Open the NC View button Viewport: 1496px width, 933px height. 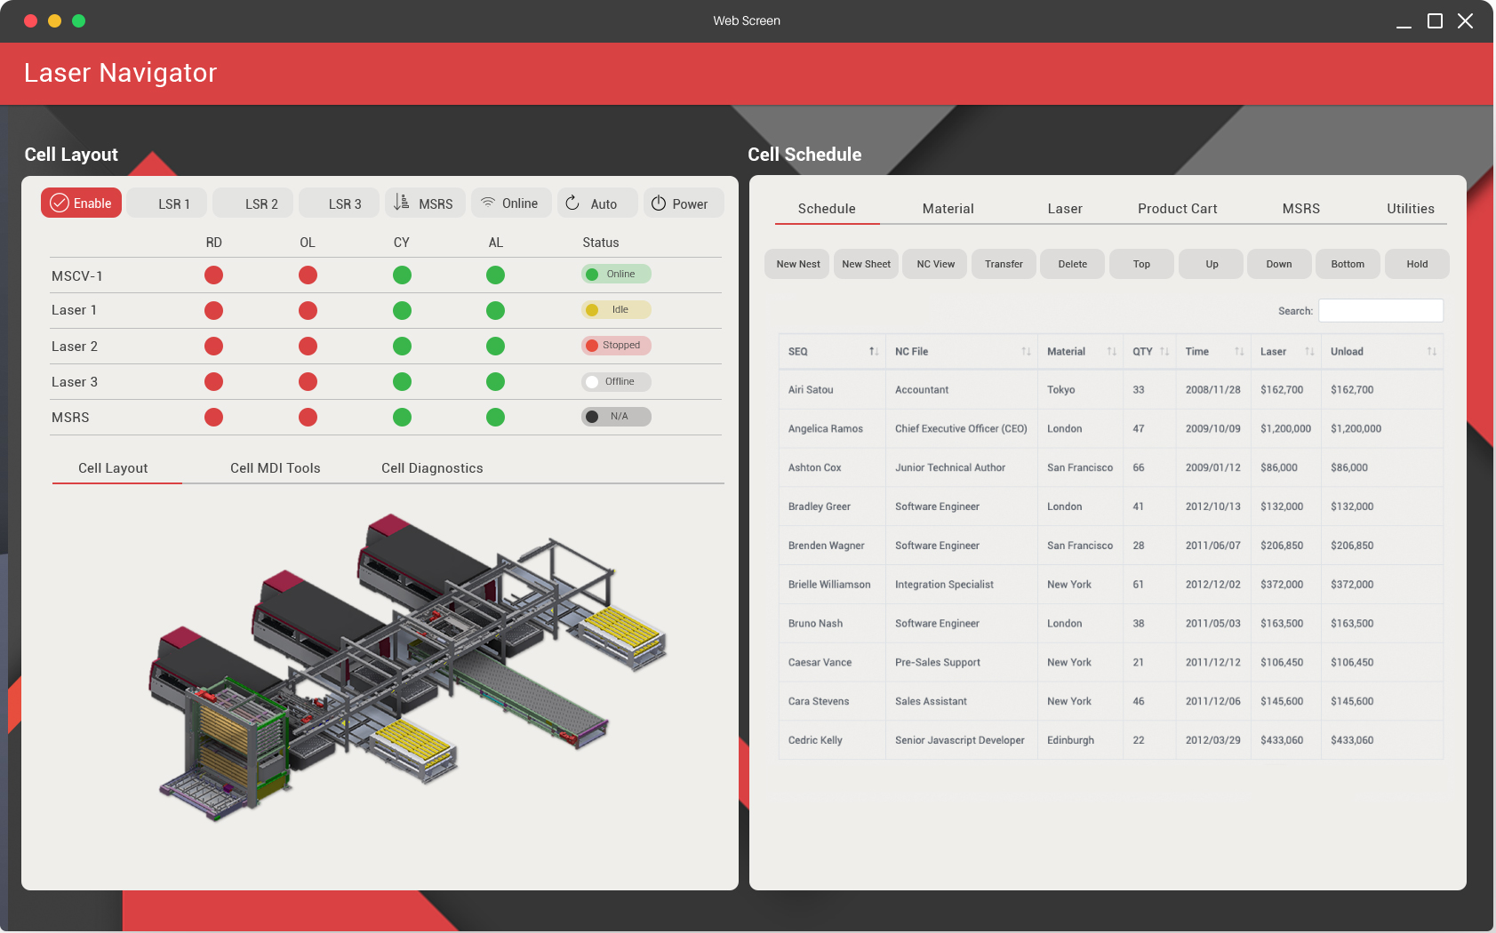point(935,264)
